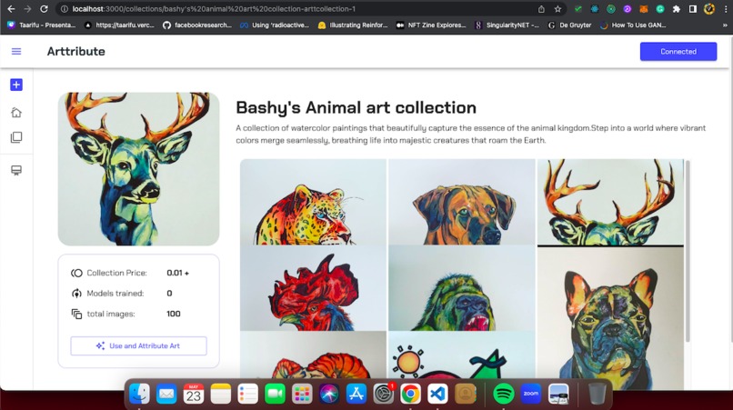Open Google Chrome from the dock
This screenshot has width=733, height=410.
point(410,394)
